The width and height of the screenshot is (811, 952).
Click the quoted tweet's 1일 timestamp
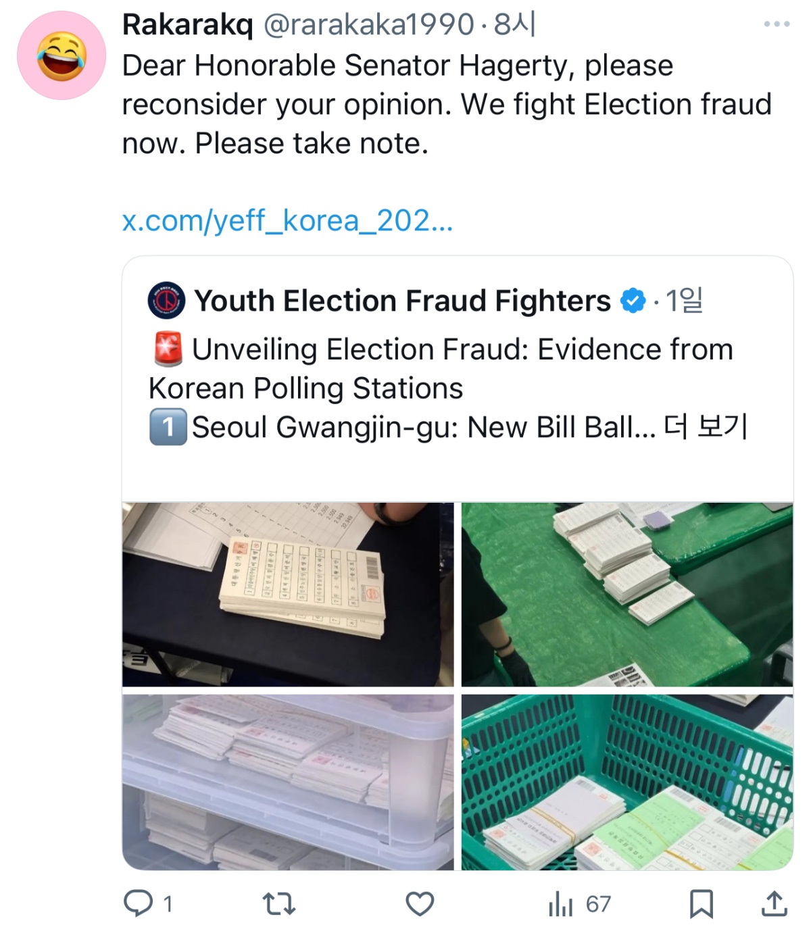(684, 301)
